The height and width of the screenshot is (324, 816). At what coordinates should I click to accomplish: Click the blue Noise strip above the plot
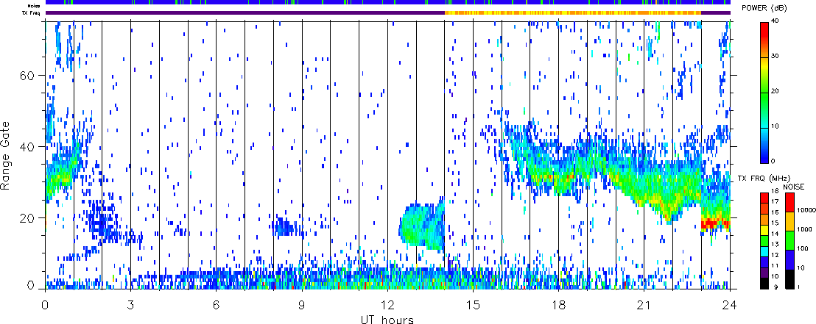pyautogui.click(x=388, y=3)
